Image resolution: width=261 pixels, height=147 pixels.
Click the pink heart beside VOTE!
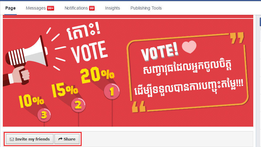tap(189, 47)
